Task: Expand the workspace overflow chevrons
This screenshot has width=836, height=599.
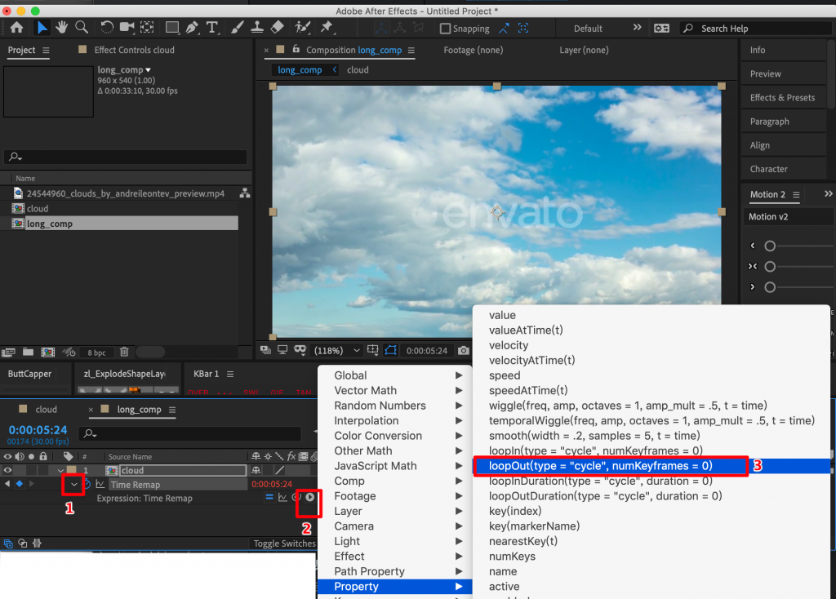Action: (637, 28)
